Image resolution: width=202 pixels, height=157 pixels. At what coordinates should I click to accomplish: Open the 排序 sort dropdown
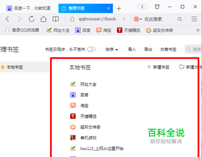tap(112, 50)
